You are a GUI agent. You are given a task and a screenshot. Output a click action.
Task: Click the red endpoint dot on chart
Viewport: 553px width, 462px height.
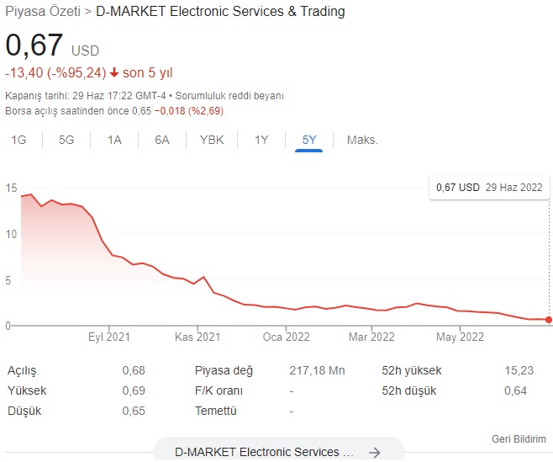[549, 320]
